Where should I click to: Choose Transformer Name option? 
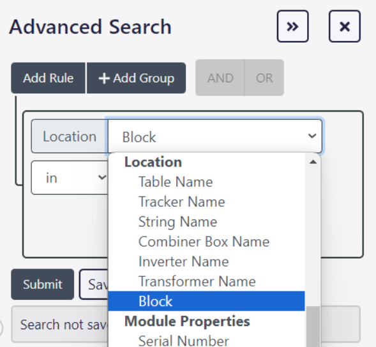197,281
